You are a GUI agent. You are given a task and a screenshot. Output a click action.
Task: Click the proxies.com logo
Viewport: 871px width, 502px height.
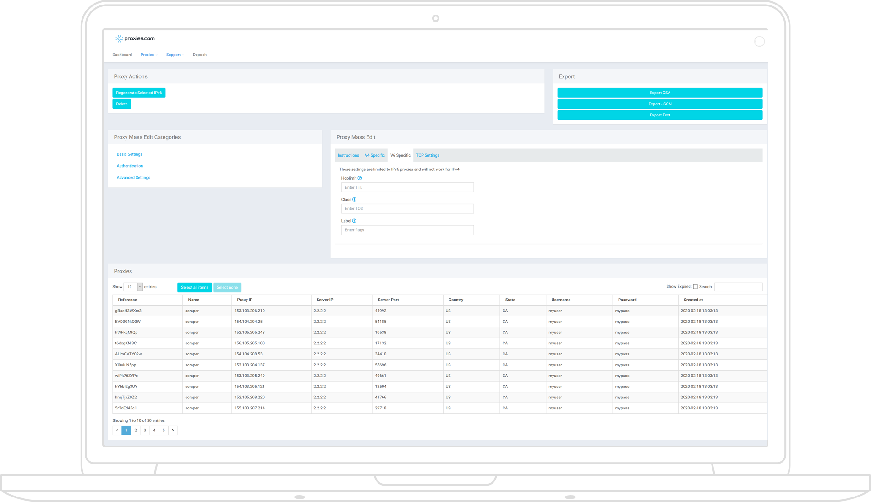tap(135, 38)
